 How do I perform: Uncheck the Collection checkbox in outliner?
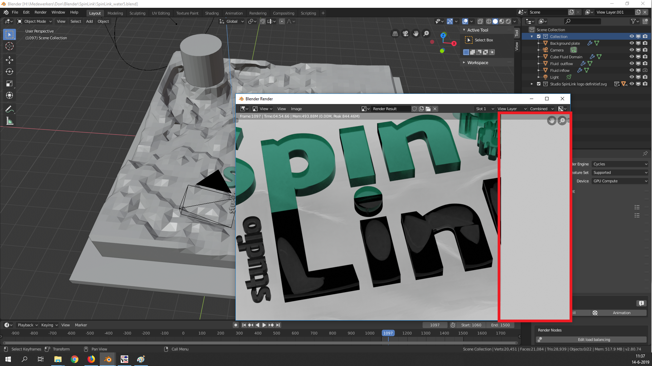pos(539,36)
